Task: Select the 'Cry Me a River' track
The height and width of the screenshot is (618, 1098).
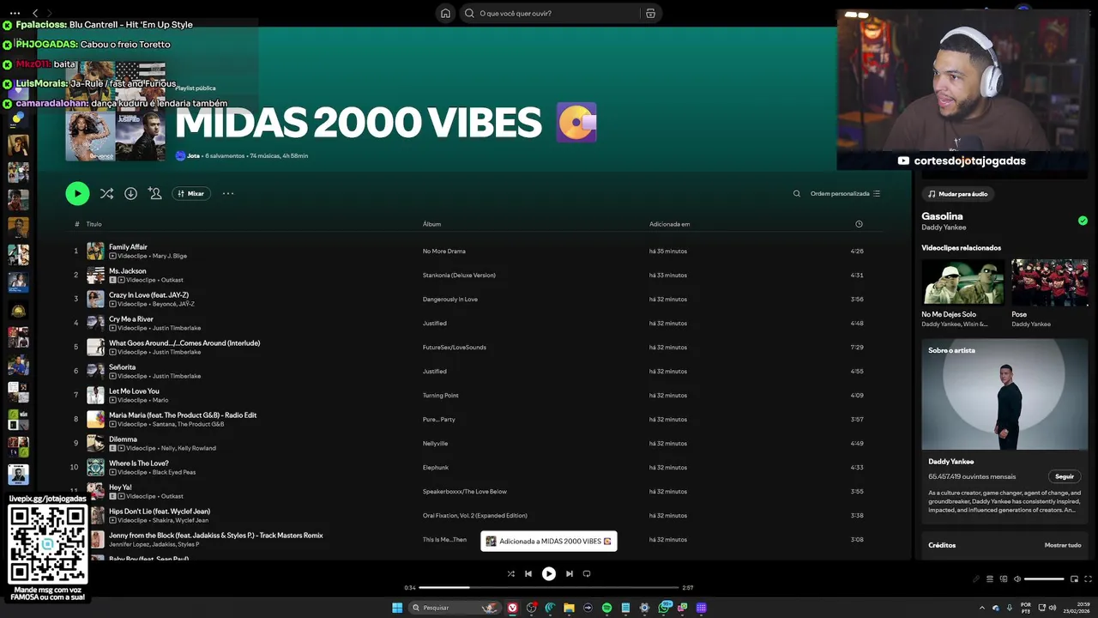Action: pyautogui.click(x=130, y=319)
